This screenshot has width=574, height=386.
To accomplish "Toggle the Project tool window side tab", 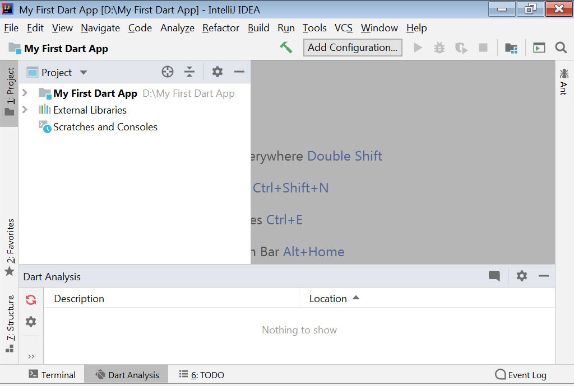I will pyautogui.click(x=10, y=92).
